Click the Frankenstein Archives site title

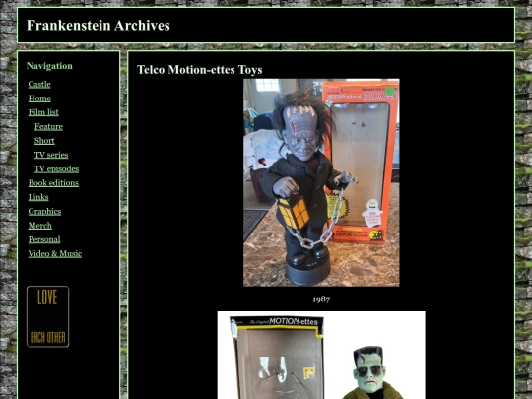(x=99, y=26)
